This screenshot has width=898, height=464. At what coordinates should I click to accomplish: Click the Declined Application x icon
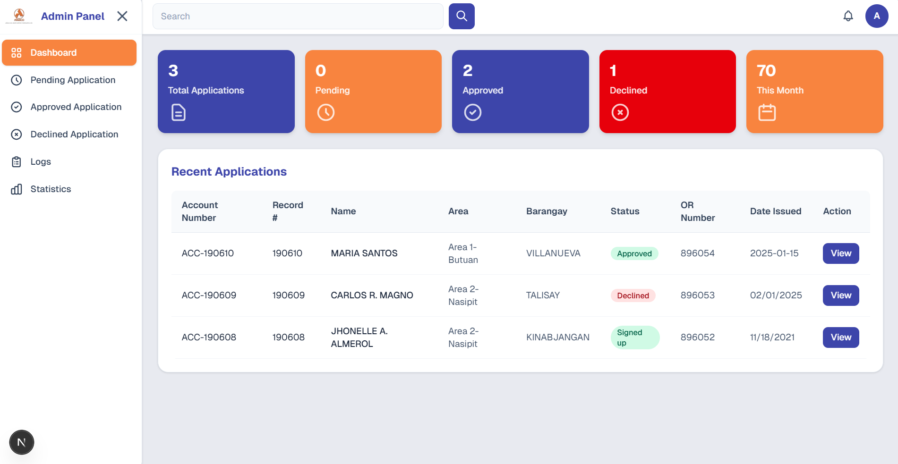tap(17, 134)
